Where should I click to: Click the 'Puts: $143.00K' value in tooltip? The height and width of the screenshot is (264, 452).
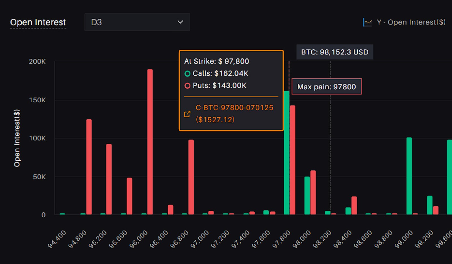[x=220, y=85]
